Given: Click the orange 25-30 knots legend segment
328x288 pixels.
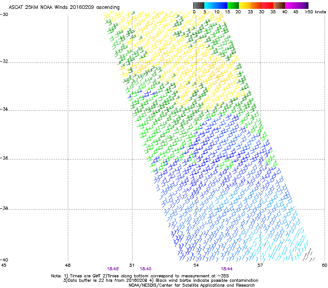Looking at the screenshot, I should [256, 5].
